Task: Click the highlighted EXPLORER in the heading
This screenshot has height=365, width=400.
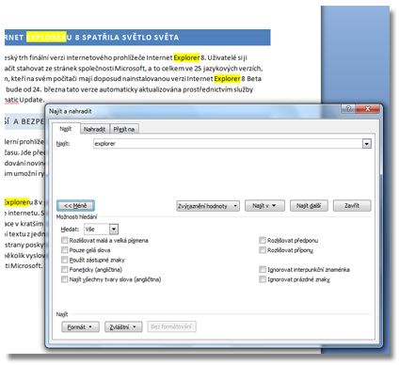Action: point(46,38)
